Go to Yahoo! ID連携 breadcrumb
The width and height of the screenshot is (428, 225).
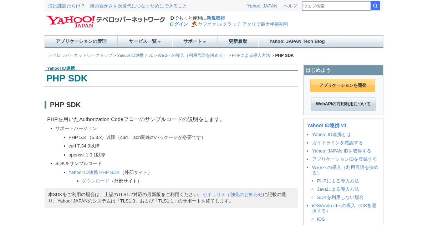point(130,55)
